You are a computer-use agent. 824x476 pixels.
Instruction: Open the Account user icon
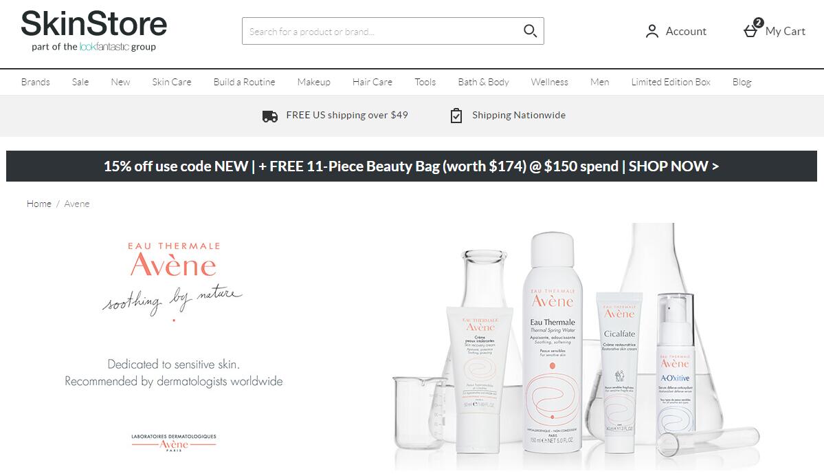(x=652, y=31)
